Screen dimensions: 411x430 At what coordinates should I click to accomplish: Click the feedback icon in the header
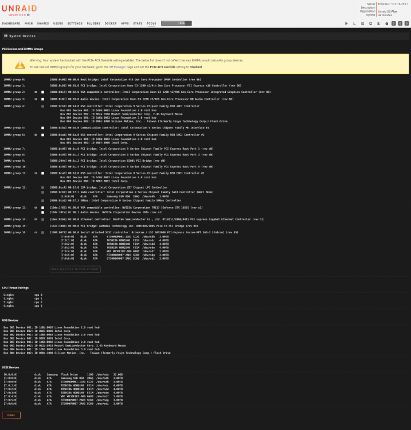(362, 24)
